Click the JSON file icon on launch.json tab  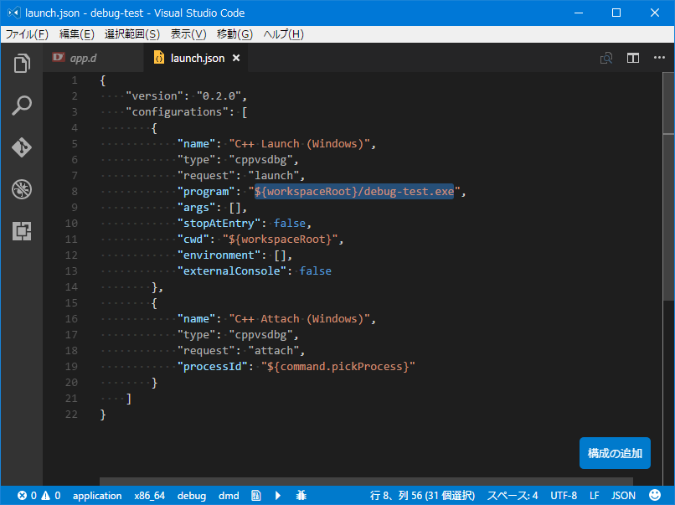click(x=159, y=58)
